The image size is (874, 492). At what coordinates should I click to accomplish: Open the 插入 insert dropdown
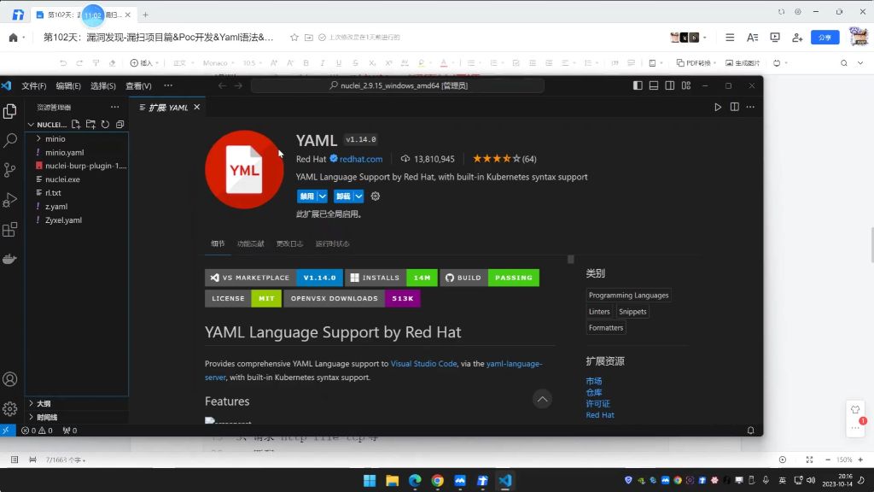point(144,63)
